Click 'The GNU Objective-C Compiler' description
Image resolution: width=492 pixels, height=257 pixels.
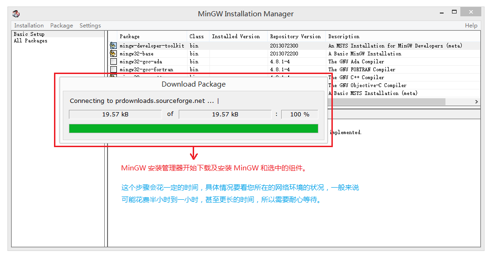pyautogui.click(x=367, y=85)
